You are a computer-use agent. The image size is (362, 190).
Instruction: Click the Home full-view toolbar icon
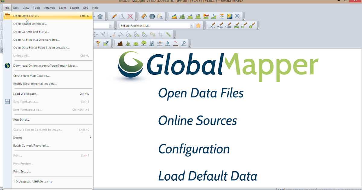pos(100,16)
